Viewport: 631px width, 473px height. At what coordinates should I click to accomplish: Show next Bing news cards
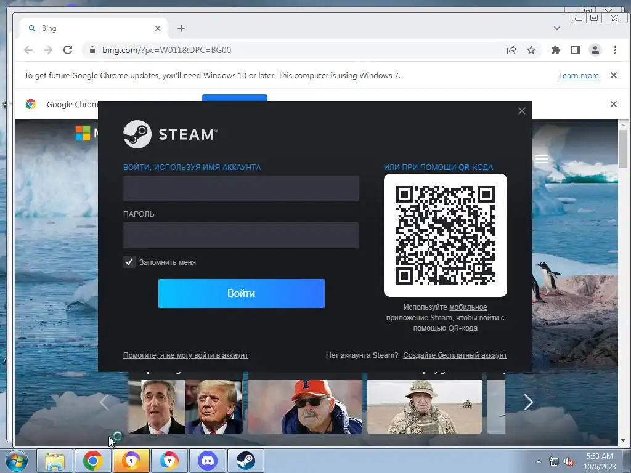[528, 402]
